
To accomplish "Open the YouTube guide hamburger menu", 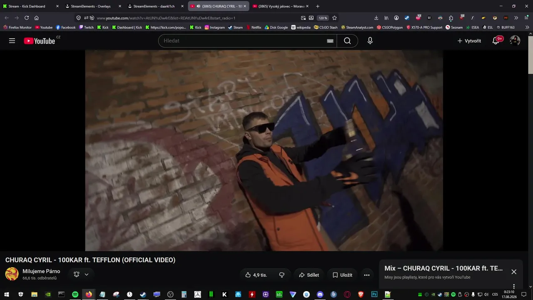I will coord(12,41).
